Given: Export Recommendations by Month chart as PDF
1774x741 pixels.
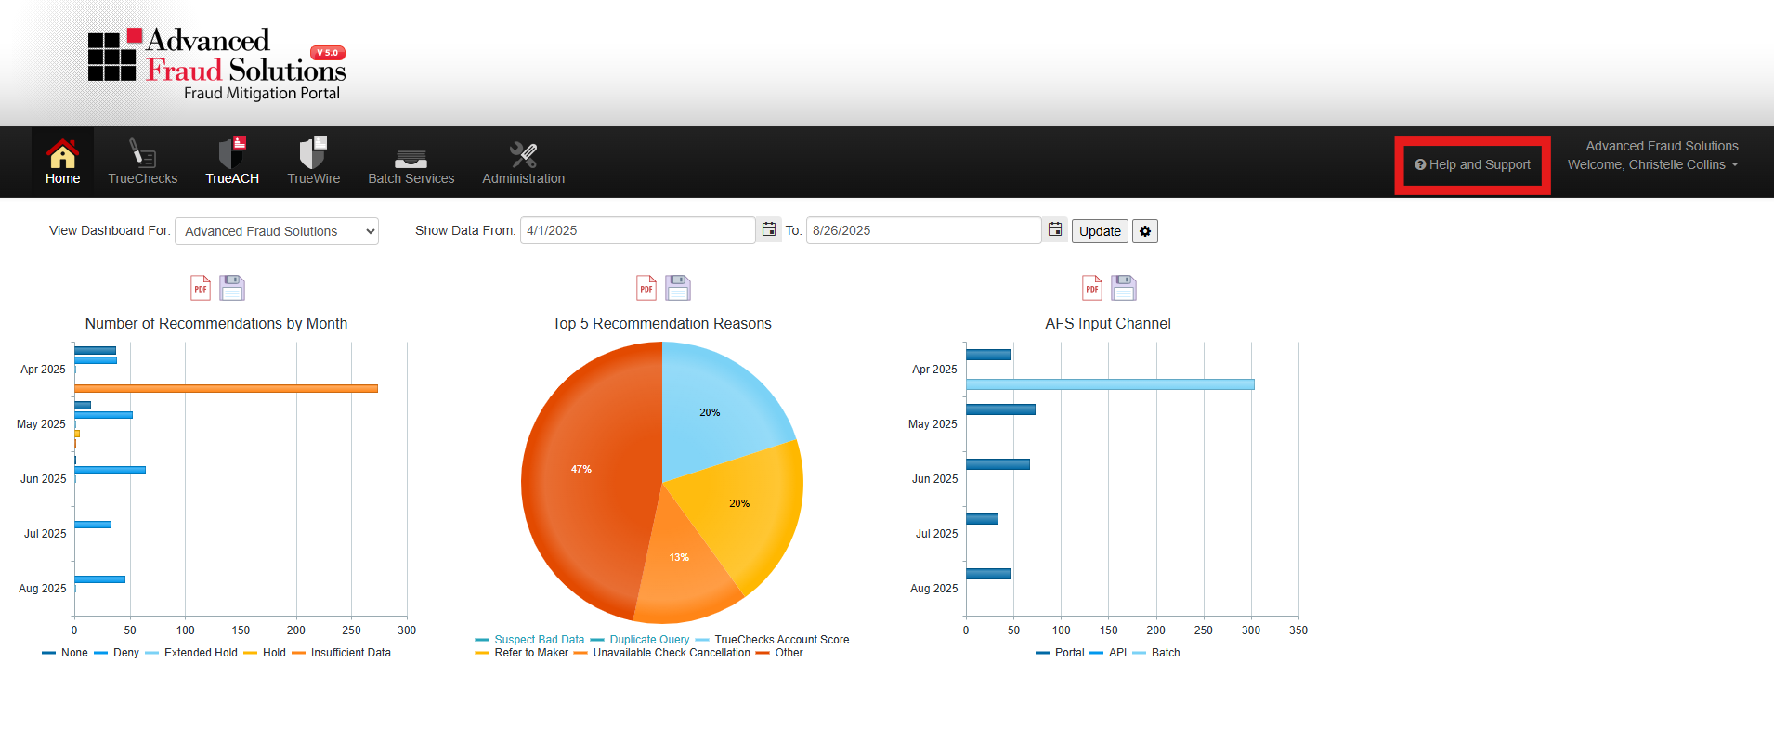Looking at the screenshot, I should [201, 288].
